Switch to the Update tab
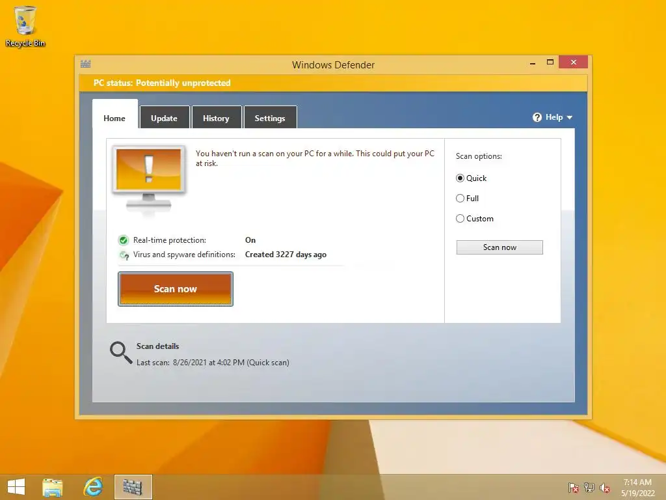 pos(165,118)
